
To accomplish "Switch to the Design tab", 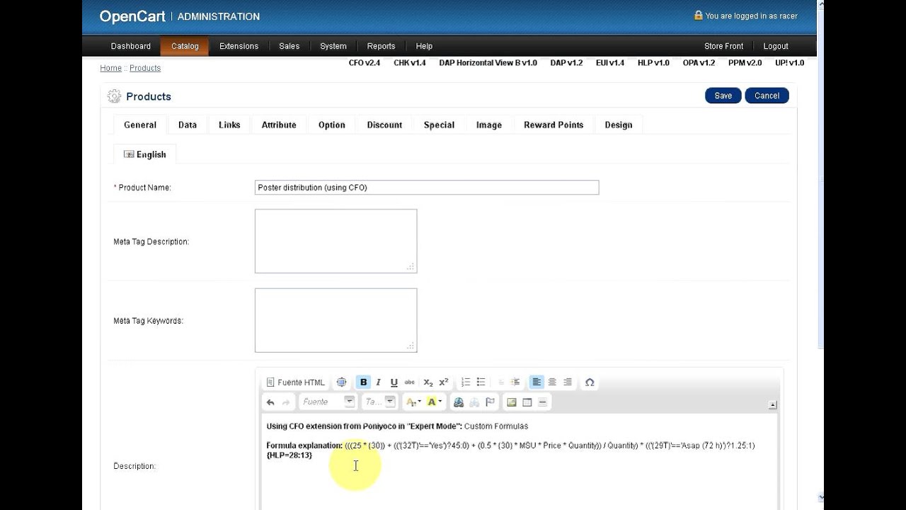I will [x=619, y=125].
